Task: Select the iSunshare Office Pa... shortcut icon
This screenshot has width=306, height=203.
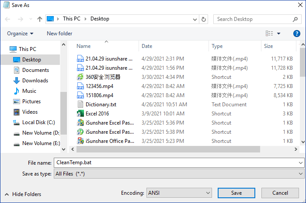Action: pos(80,141)
